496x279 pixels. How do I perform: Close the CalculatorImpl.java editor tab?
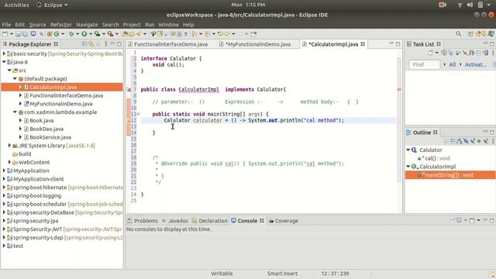tap(363, 44)
